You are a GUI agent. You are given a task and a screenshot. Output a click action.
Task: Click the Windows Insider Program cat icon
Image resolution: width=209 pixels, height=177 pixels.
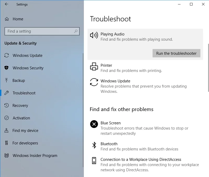[7, 156]
